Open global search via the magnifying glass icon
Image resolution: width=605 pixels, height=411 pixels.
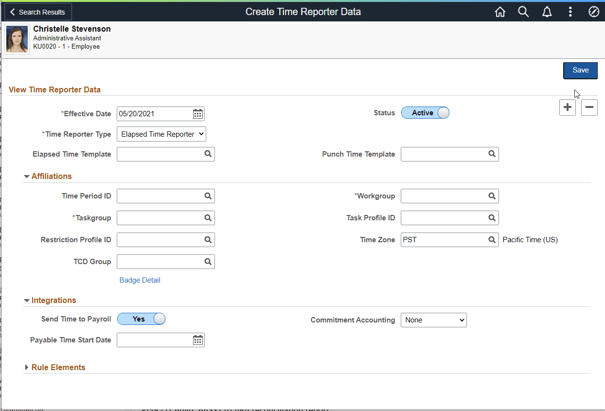[523, 11]
